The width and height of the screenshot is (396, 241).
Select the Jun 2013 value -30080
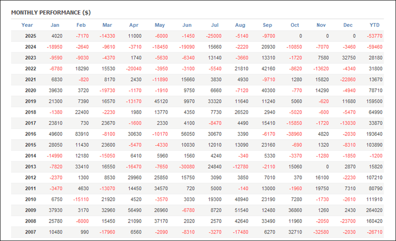coord(187,167)
